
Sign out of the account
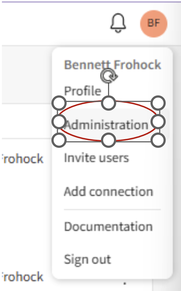[x=87, y=259]
